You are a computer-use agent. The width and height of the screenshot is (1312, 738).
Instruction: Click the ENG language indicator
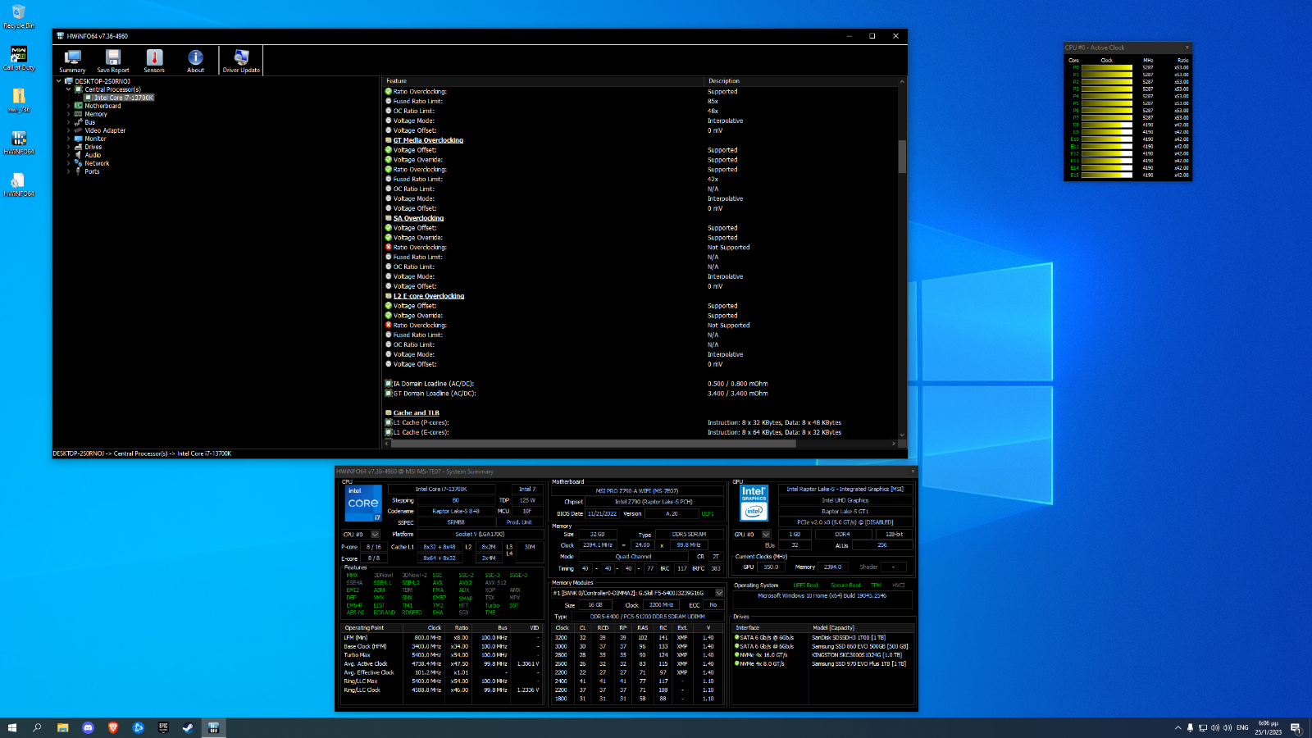[x=1242, y=727]
